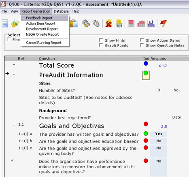Image resolution: width=189 pixels, height=177 pixels.
Task: Click the open folder toolbar icon
Action: (x=15, y=23)
